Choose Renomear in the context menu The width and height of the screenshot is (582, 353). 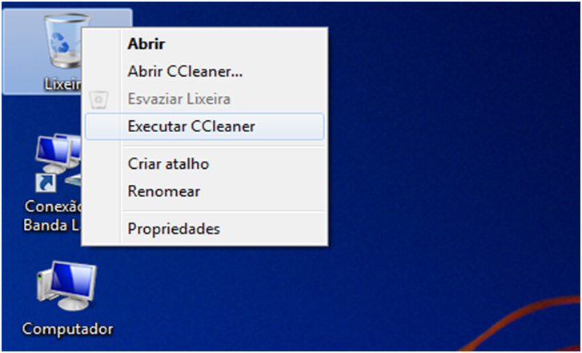click(x=204, y=191)
